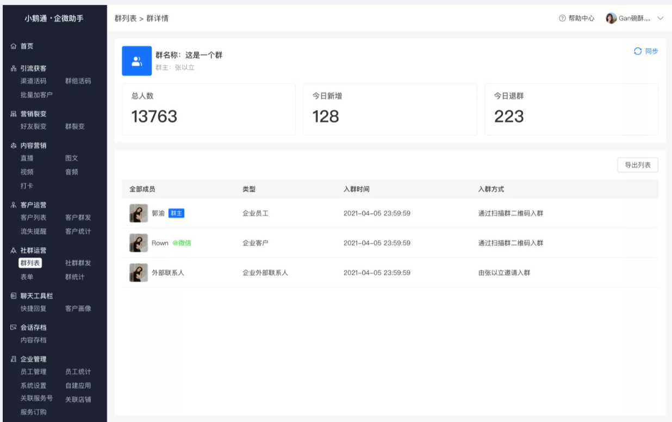This screenshot has height=422, width=672.
Task: Click Rown's member avatar
Action: tap(139, 243)
